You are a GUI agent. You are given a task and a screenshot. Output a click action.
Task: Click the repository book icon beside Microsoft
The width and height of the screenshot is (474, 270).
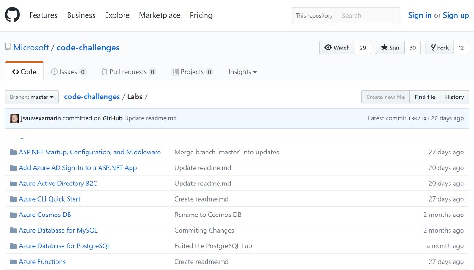pos(7,47)
